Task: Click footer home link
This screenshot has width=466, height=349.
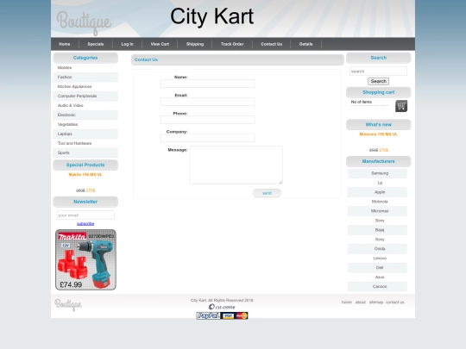Action: coord(347,302)
